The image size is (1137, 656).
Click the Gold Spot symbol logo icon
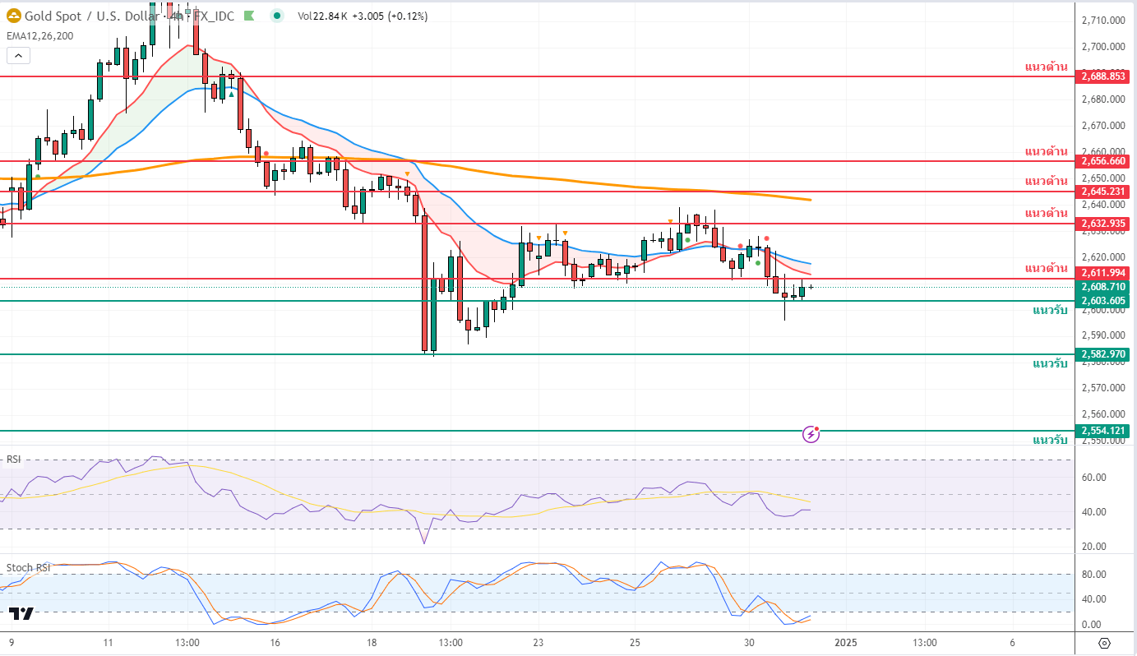click(x=14, y=15)
